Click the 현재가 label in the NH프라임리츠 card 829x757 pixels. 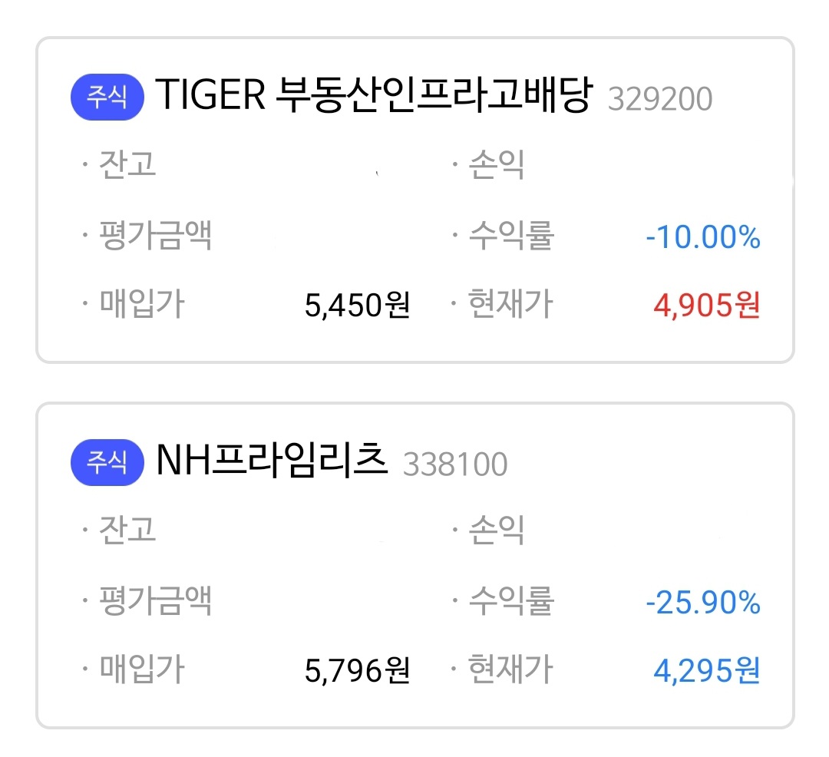pyautogui.click(x=511, y=669)
